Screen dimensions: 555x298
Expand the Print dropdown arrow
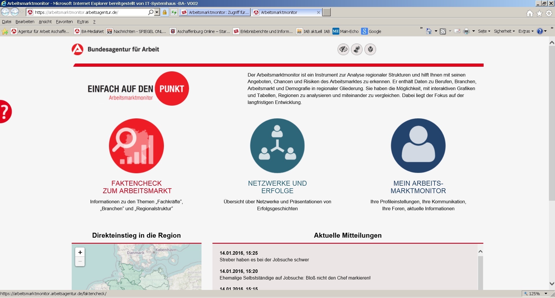[x=473, y=31]
